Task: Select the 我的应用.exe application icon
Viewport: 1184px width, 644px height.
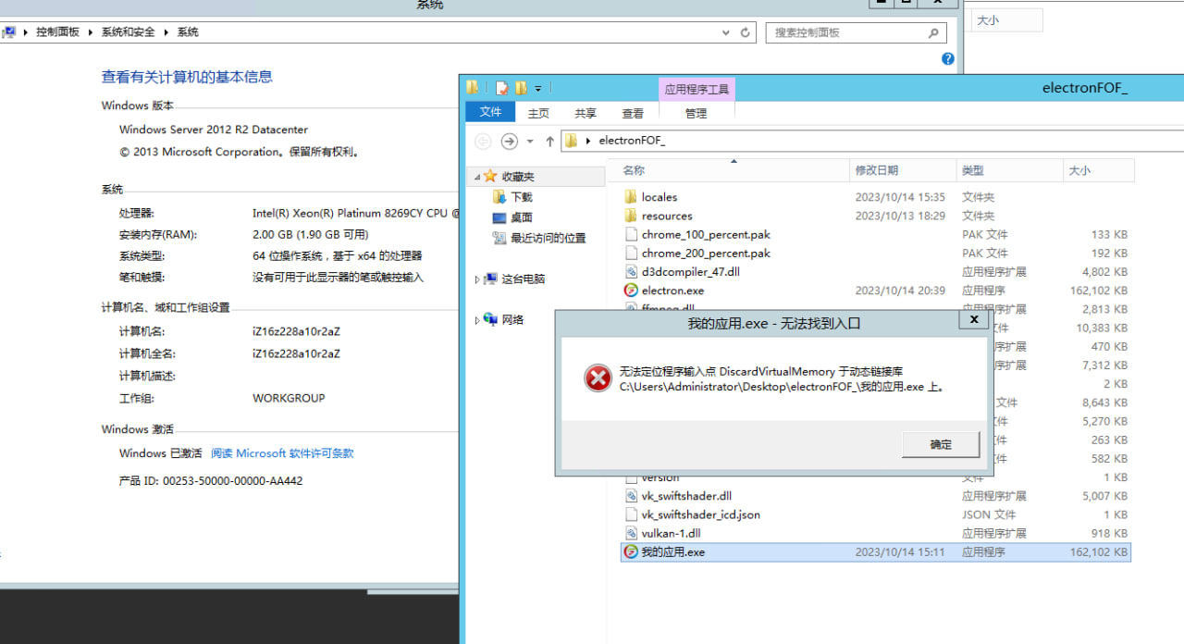Action: click(631, 551)
